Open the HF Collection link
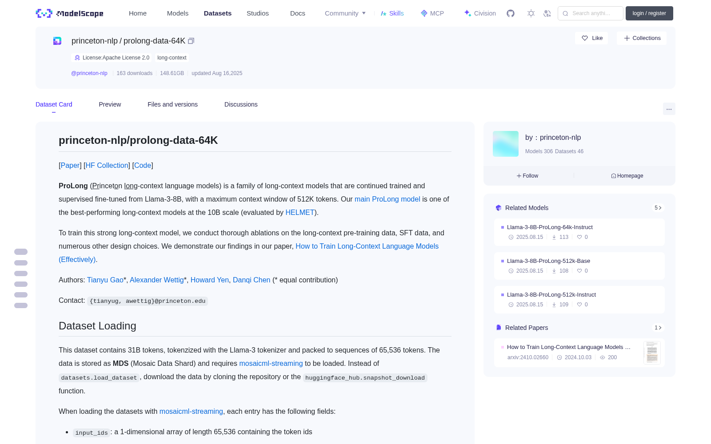The width and height of the screenshot is (711, 444). tap(107, 165)
